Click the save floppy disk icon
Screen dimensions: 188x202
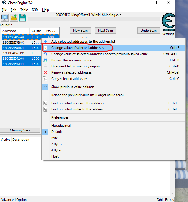pyautogui.click(x=23, y=18)
